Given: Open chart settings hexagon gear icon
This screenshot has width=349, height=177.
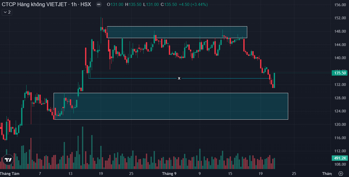Looking at the screenshot, I should click(x=341, y=174).
